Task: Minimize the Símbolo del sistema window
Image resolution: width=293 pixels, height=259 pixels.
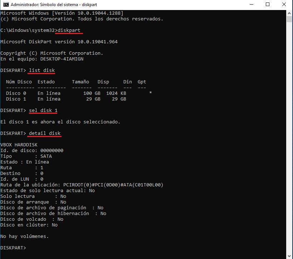Action: point(252,5)
